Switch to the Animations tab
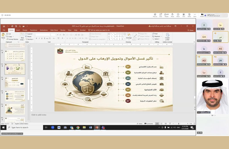Image resolution: width=229 pixels, height=149 pixels. 44,30
